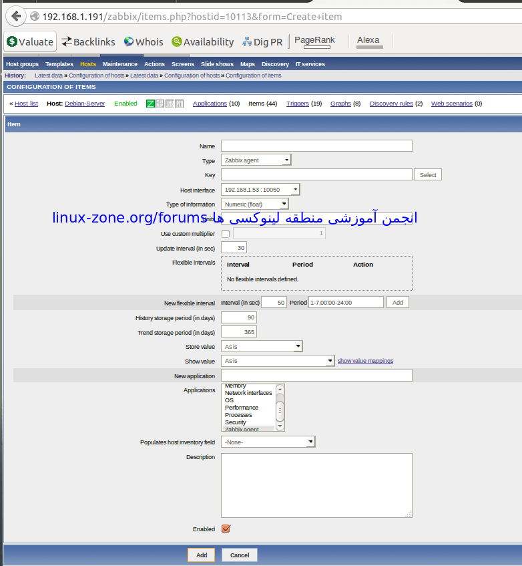Expand the Populates host inventory field dropdown

coord(268,442)
